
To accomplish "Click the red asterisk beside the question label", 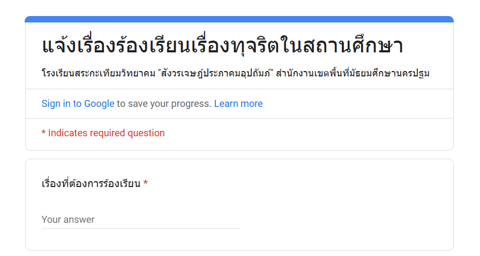I will 146,183.
